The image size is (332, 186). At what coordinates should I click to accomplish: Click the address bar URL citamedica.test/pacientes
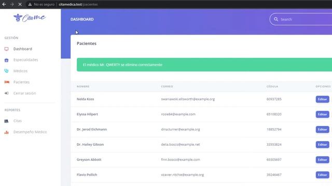(x=78, y=4)
